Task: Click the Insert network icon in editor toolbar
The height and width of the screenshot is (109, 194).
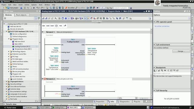Action: pyautogui.click(x=43, y=18)
